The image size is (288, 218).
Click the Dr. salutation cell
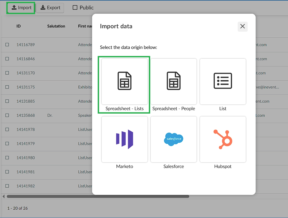[x=50, y=115]
